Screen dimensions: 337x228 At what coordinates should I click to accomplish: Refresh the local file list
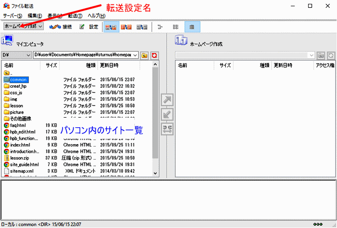coord(155,55)
